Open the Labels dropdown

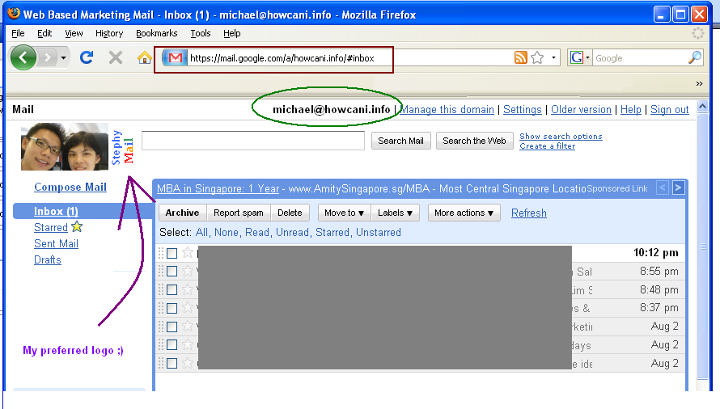click(x=396, y=213)
